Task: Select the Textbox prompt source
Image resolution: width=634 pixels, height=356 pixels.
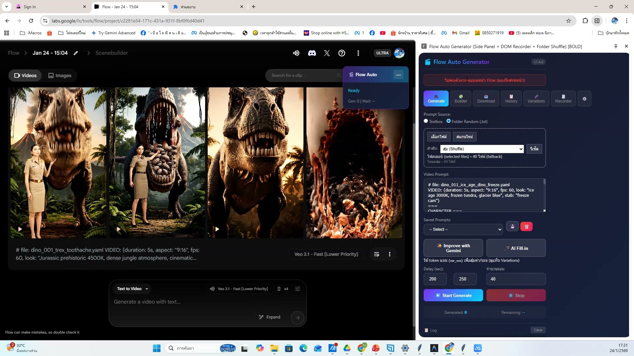Action: click(426, 121)
